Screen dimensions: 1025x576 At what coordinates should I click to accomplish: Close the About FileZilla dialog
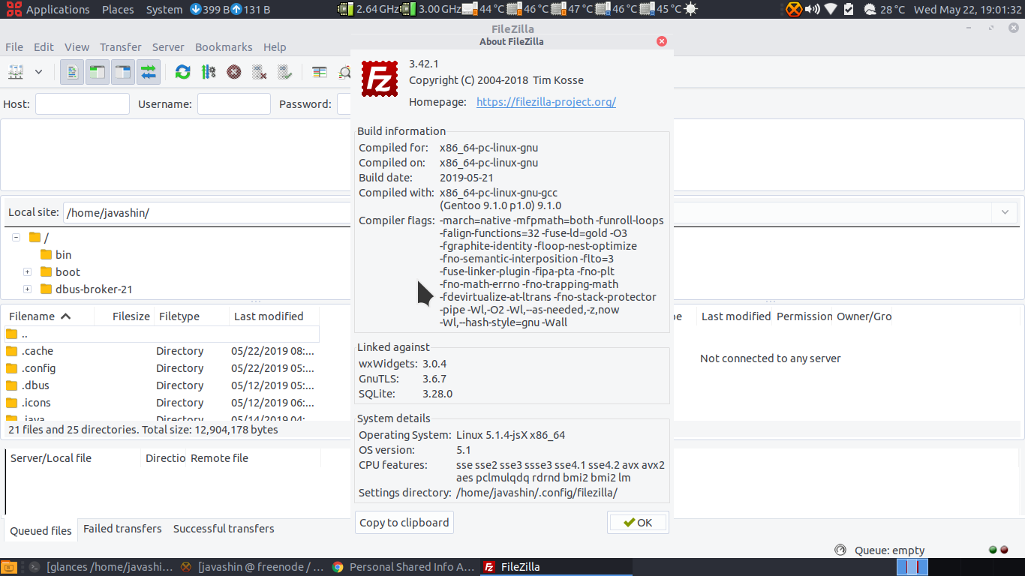[662, 41]
